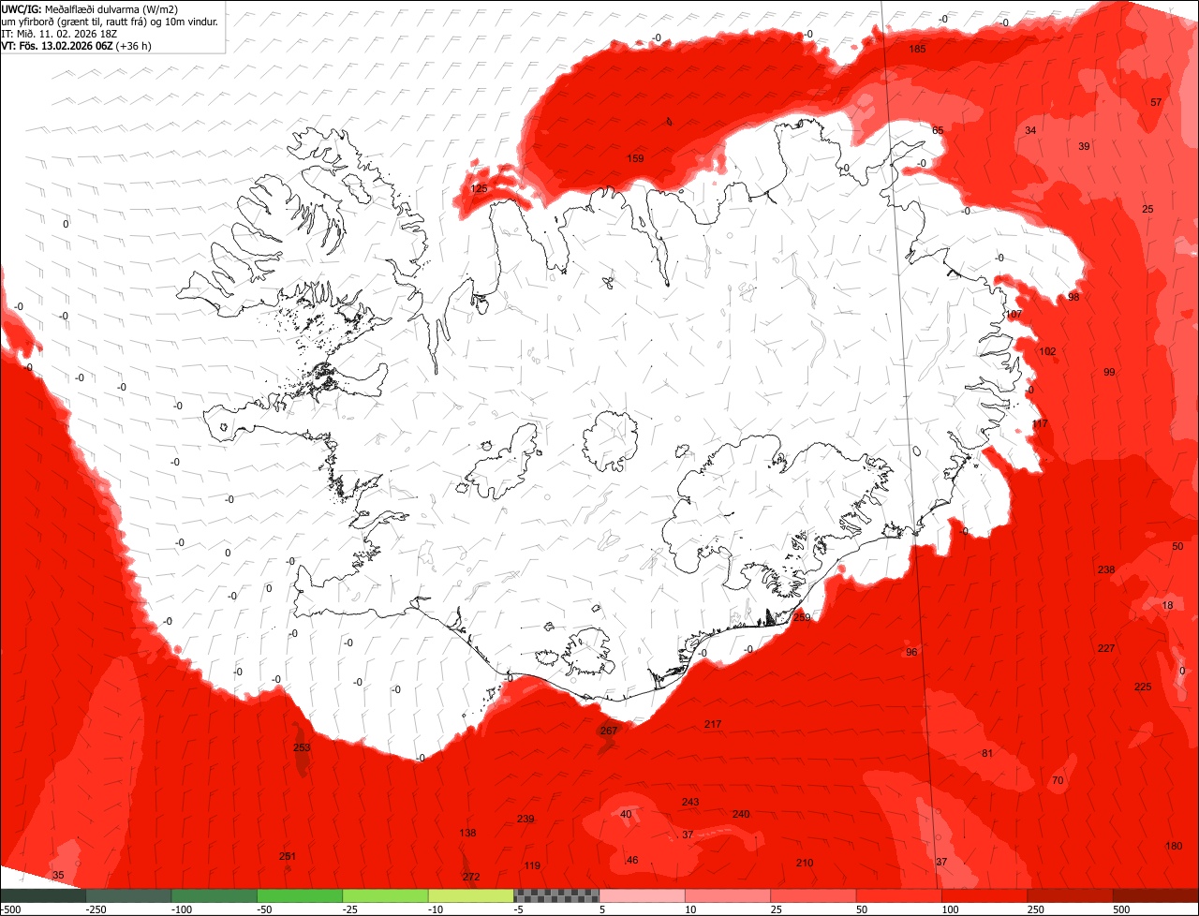The height and width of the screenshot is (916, 1199).
Task: Click the map value '65' off the northeast coast
Action: [938, 130]
